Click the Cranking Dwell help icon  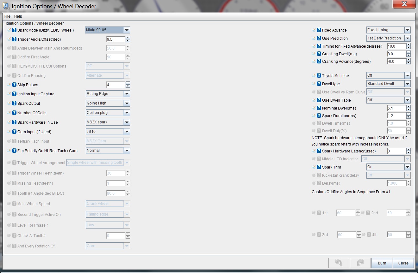pos(319,54)
